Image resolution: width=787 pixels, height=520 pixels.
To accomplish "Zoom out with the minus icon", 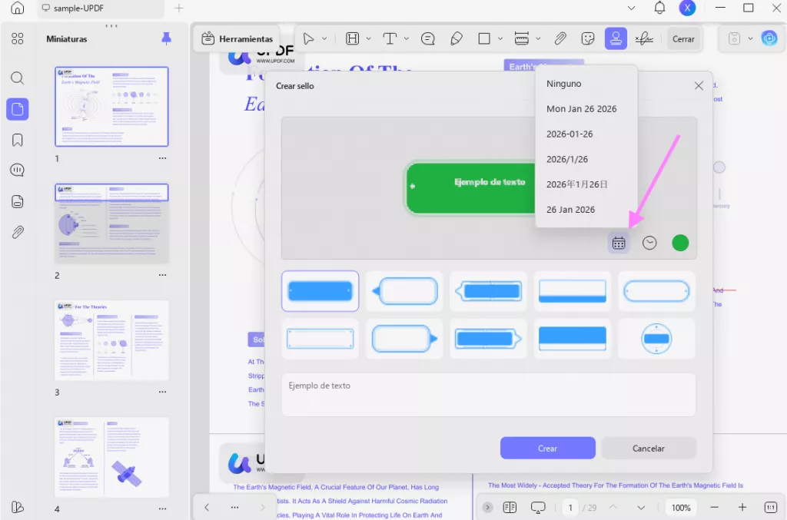I will coord(714,508).
